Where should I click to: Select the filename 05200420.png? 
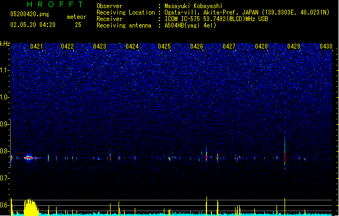coord(30,14)
